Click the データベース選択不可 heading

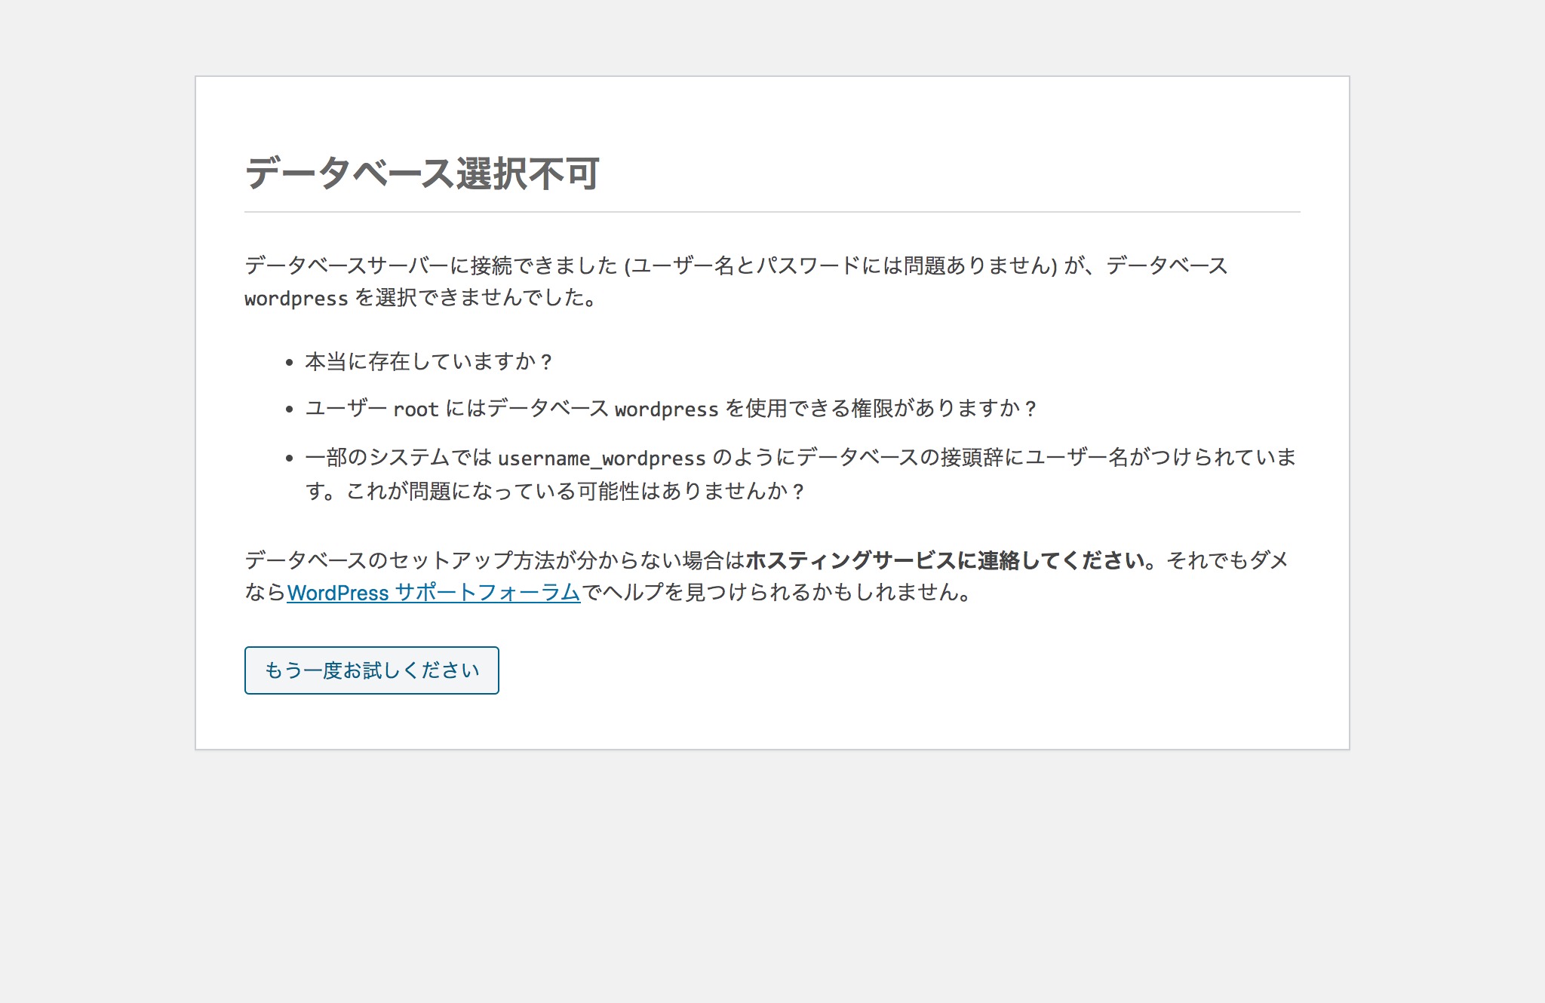pos(422,173)
